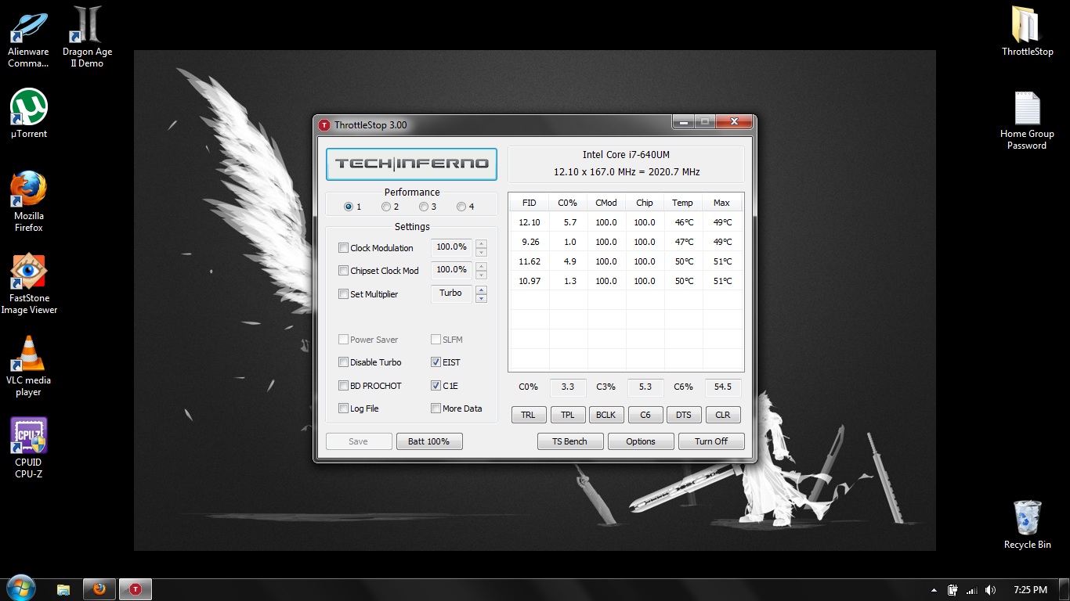The width and height of the screenshot is (1070, 601).
Task: Select Performance profile 1
Action: pyautogui.click(x=352, y=207)
